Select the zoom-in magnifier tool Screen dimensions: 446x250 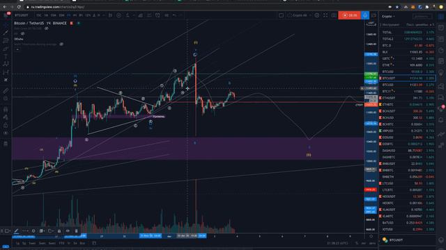coord(6,99)
